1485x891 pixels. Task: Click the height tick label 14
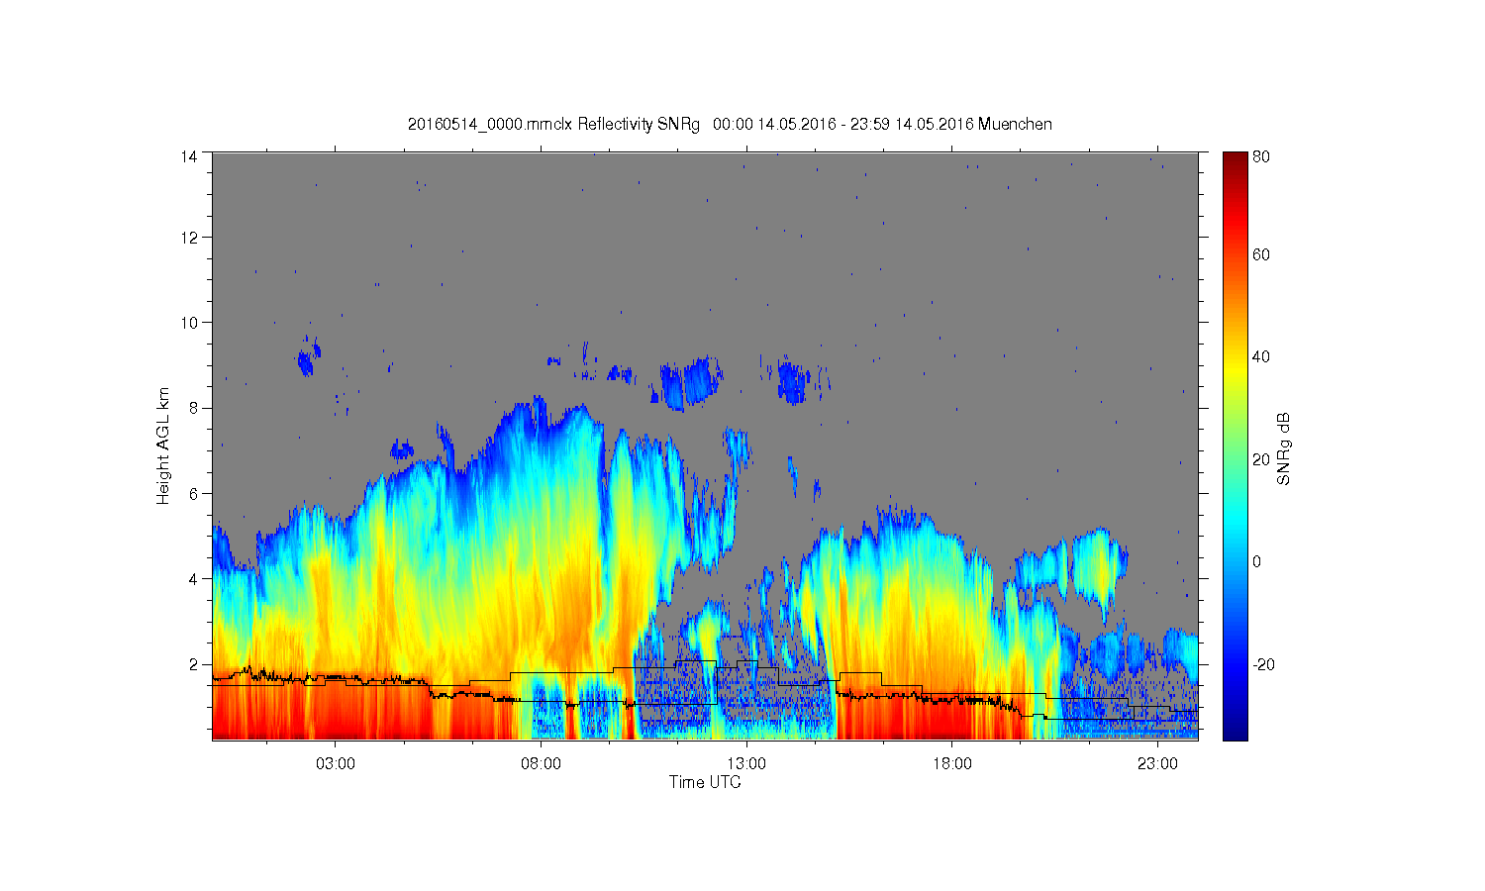pyautogui.click(x=189, y=156)
